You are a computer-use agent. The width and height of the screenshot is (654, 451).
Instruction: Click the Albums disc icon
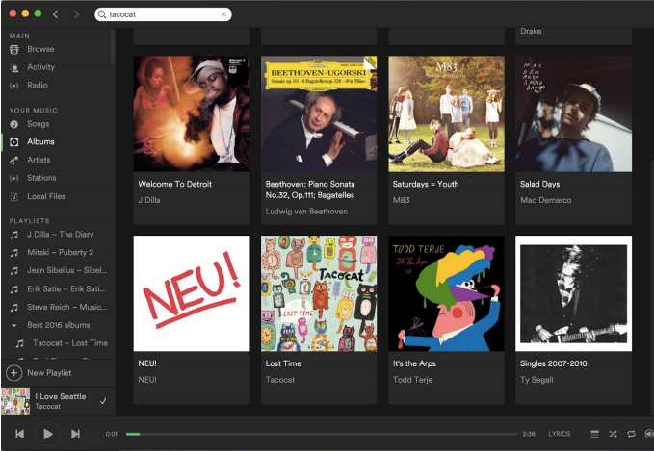pyautogui.click(x=14, y=142)
